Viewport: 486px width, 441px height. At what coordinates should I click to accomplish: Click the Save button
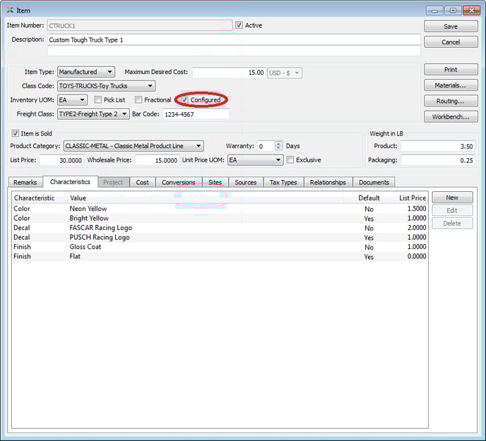pos(450,26)
